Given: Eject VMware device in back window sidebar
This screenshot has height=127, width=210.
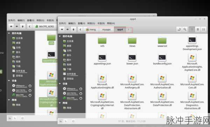Looking at the screenshot, I should [x=30, y=86].
